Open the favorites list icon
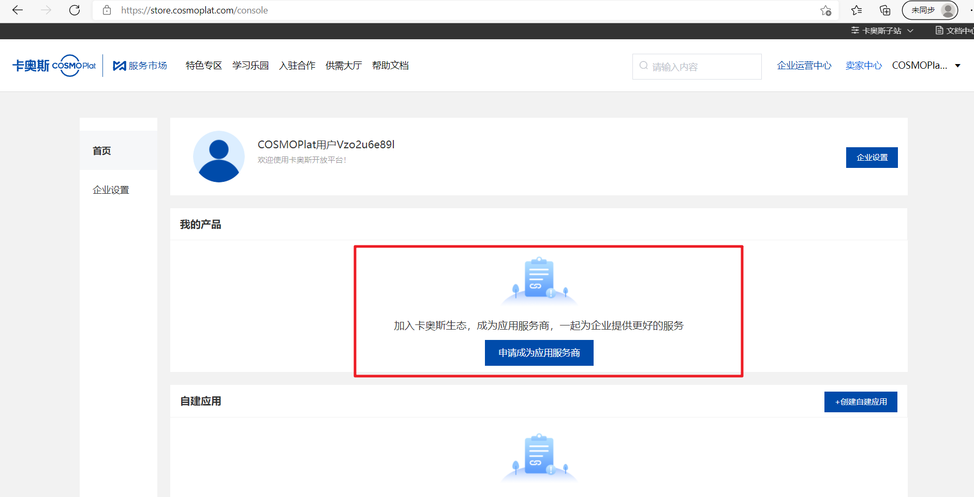The width and height of the screenshot is (974, 497). [x=857, y=10]
